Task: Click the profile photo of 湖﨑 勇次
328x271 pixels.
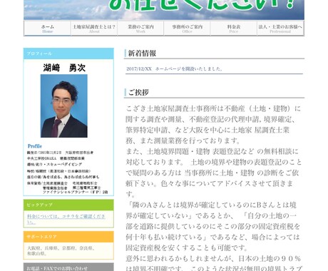Action: [64, 106]
